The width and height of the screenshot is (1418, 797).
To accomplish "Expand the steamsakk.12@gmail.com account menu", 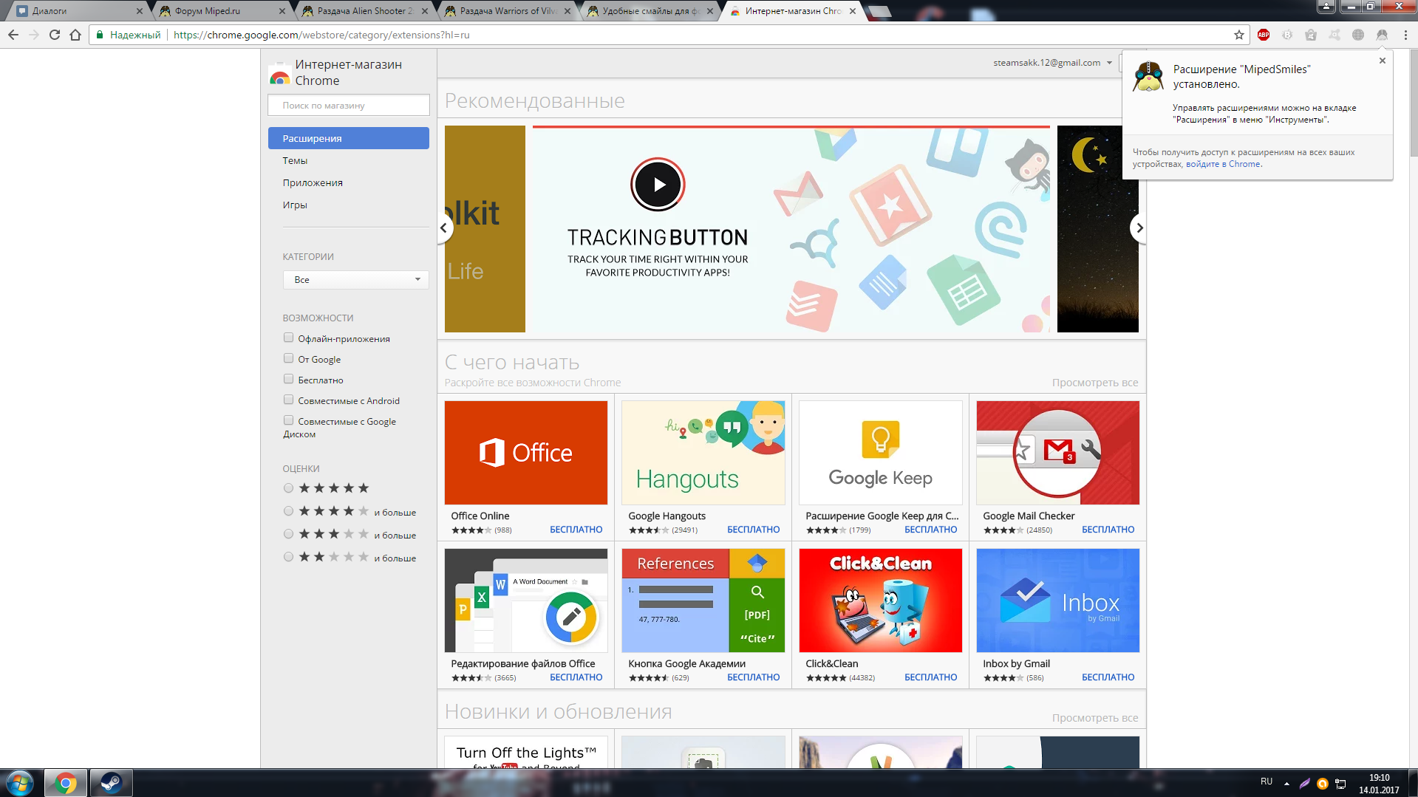I will pos(1052,63).
